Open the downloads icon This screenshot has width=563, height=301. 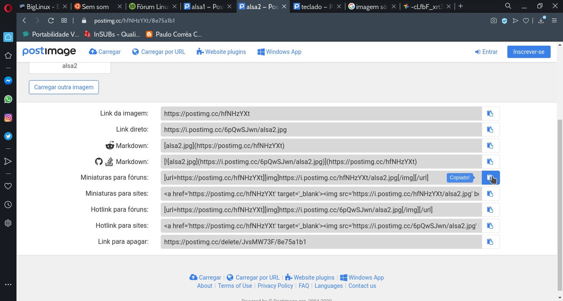541,21
